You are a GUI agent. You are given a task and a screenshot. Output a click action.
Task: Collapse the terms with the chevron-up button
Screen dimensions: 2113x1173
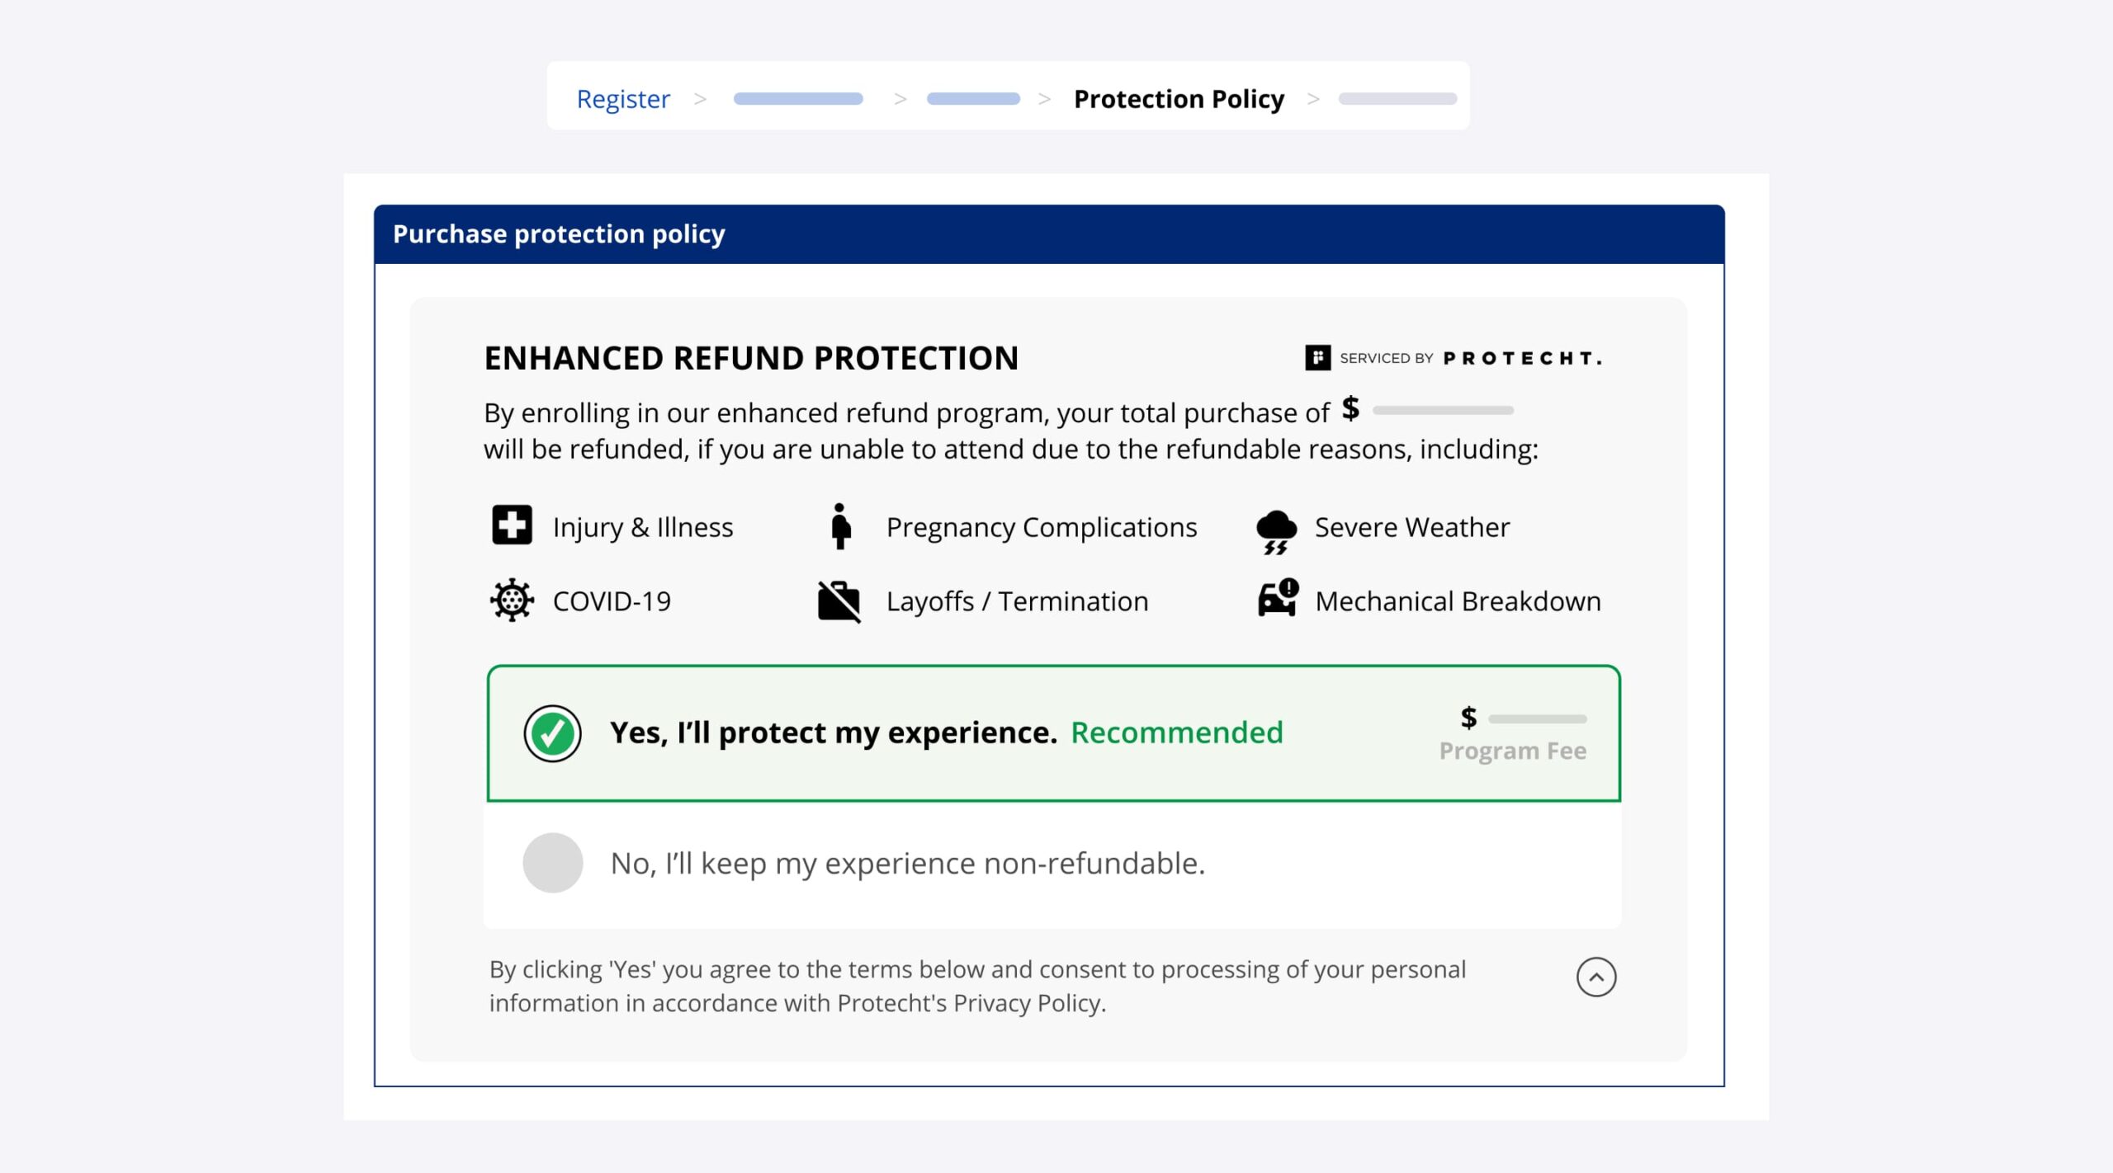coord(1595,977)
